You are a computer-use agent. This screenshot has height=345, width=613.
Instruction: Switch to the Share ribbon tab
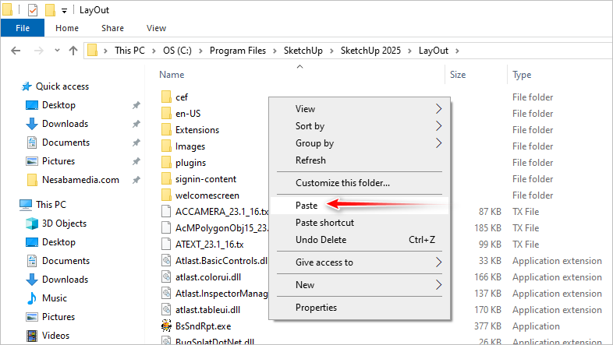[x=112, y=28]
